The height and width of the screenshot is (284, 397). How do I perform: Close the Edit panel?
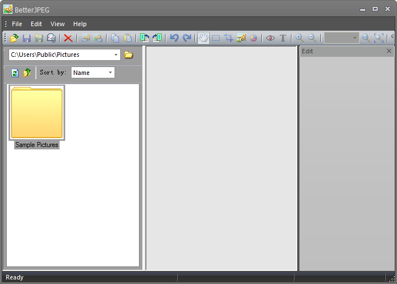[389, 51]
